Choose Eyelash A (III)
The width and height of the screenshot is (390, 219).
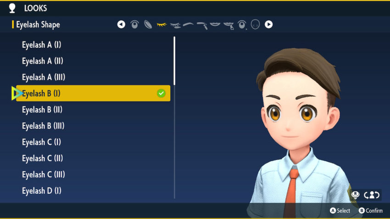pos(44,77)
